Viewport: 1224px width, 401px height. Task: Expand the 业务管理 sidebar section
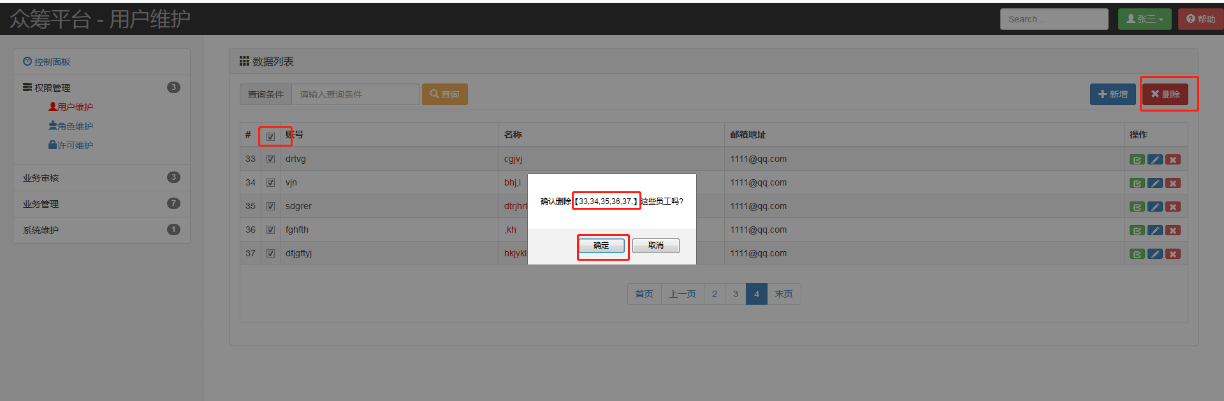101,204
